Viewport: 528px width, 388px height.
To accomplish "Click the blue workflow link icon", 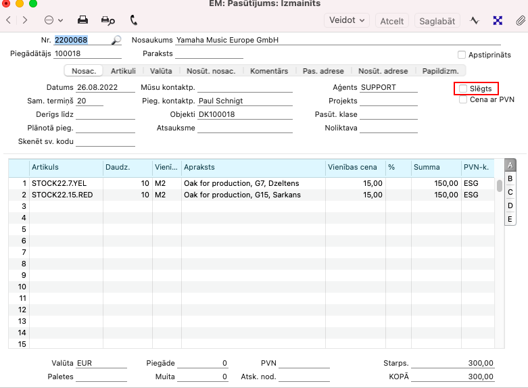I will point(498,20).
